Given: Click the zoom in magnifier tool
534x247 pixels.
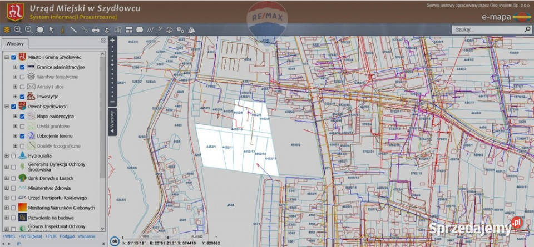Looking at the screenshot, I should pyautogui.click(x=17, y=29).
